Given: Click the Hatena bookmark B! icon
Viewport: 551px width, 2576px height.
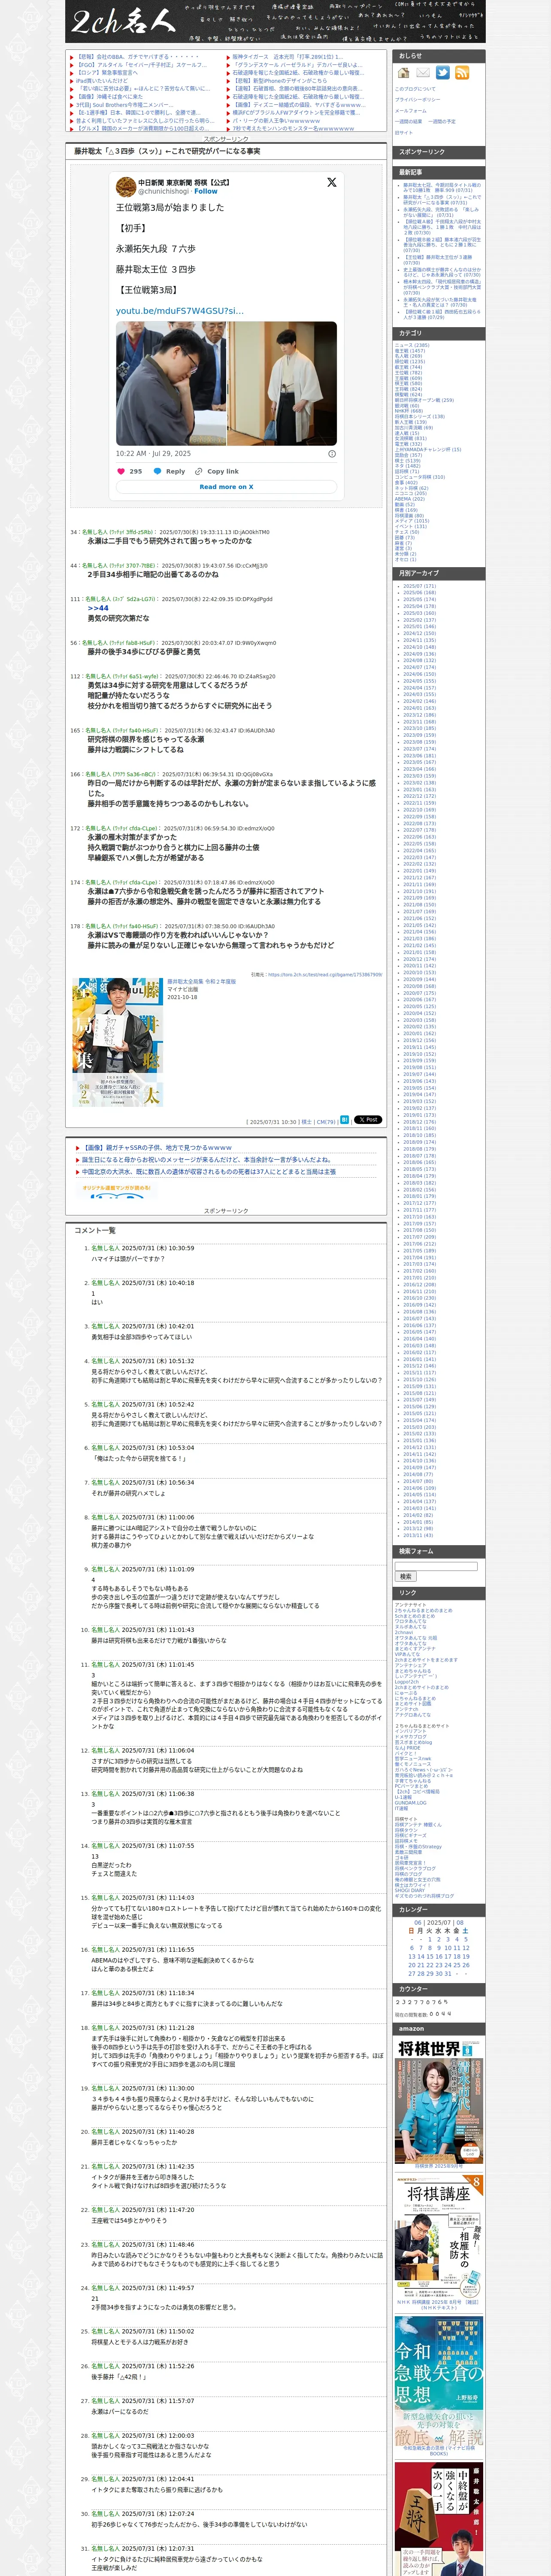Looking at the screenshot, I should point(345,1120).
